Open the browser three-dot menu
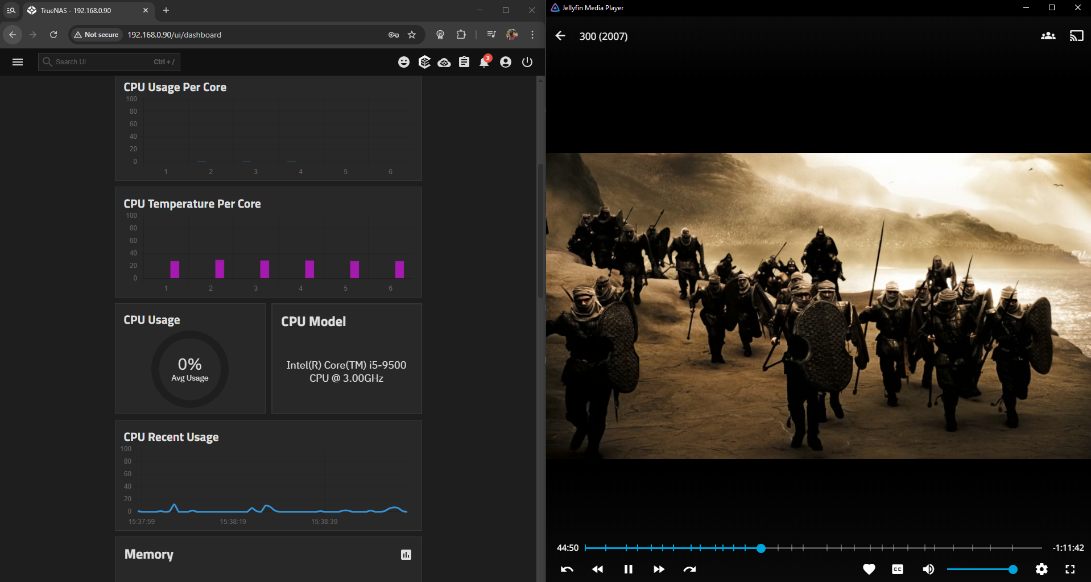 [x=532, y=35]
